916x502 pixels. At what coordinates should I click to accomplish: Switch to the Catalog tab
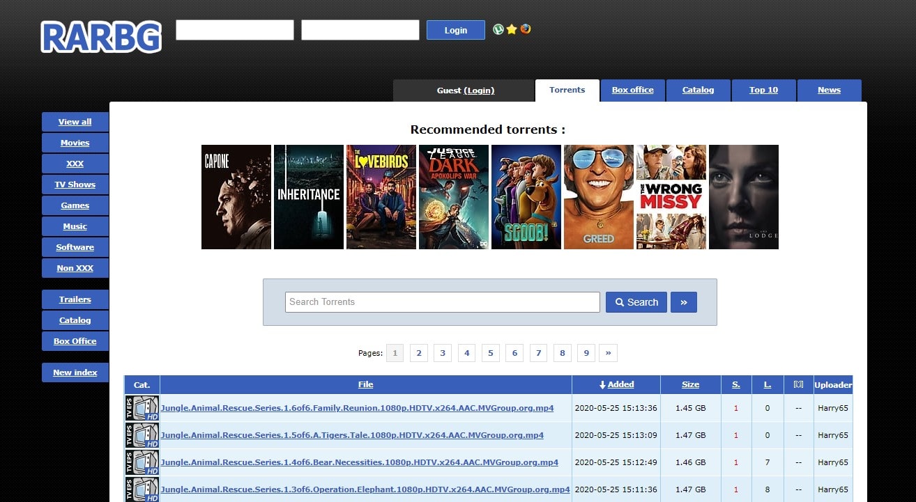coord(699,91)
